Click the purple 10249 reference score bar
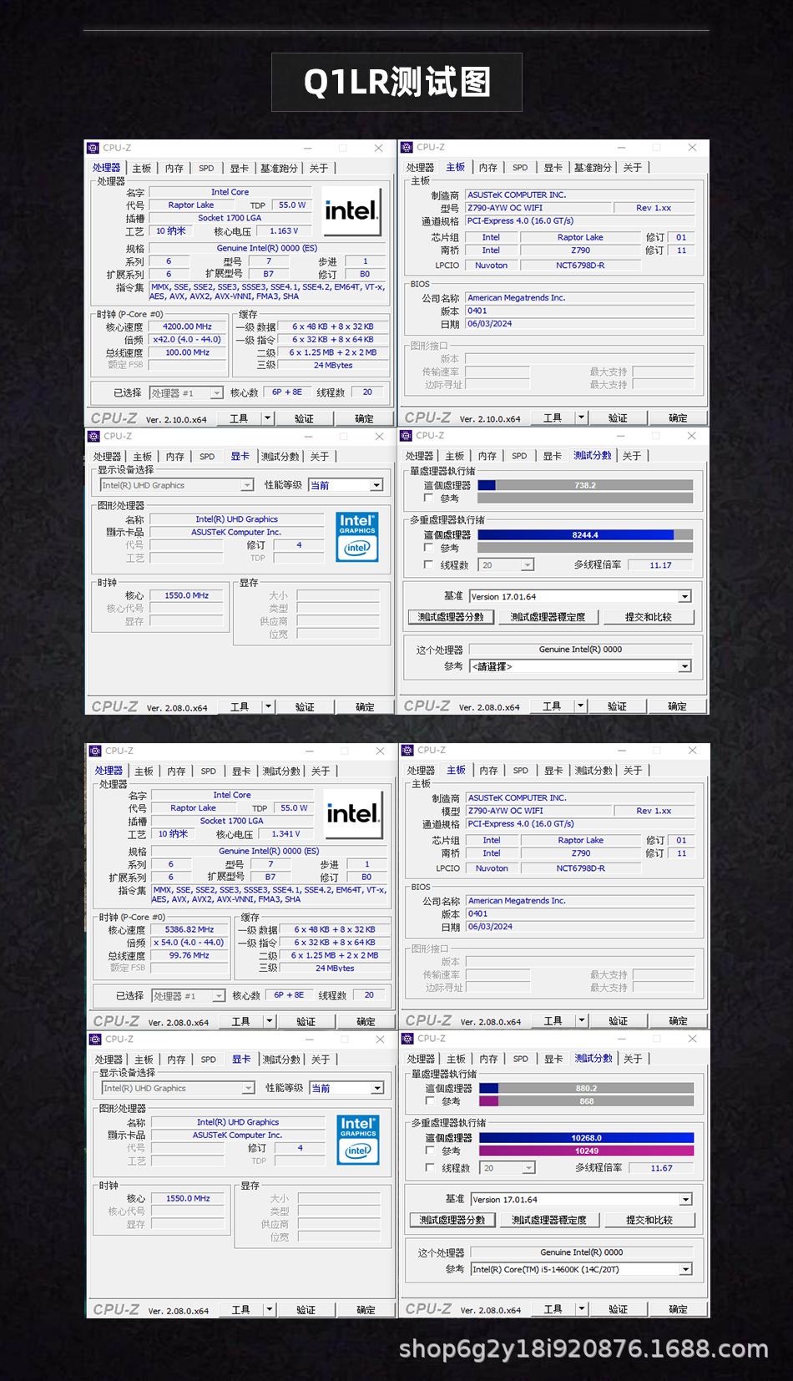Image resolution: width=793 pixels, height=1381 pixels. (x=587, y=1151)
